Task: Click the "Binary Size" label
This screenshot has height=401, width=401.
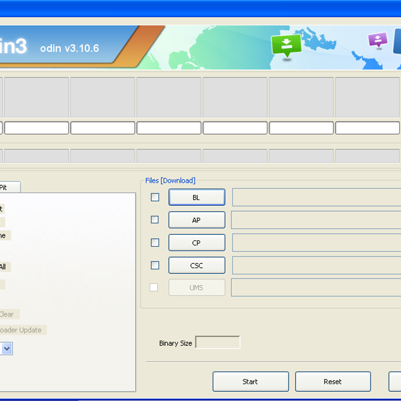Action: pos(176,343)
